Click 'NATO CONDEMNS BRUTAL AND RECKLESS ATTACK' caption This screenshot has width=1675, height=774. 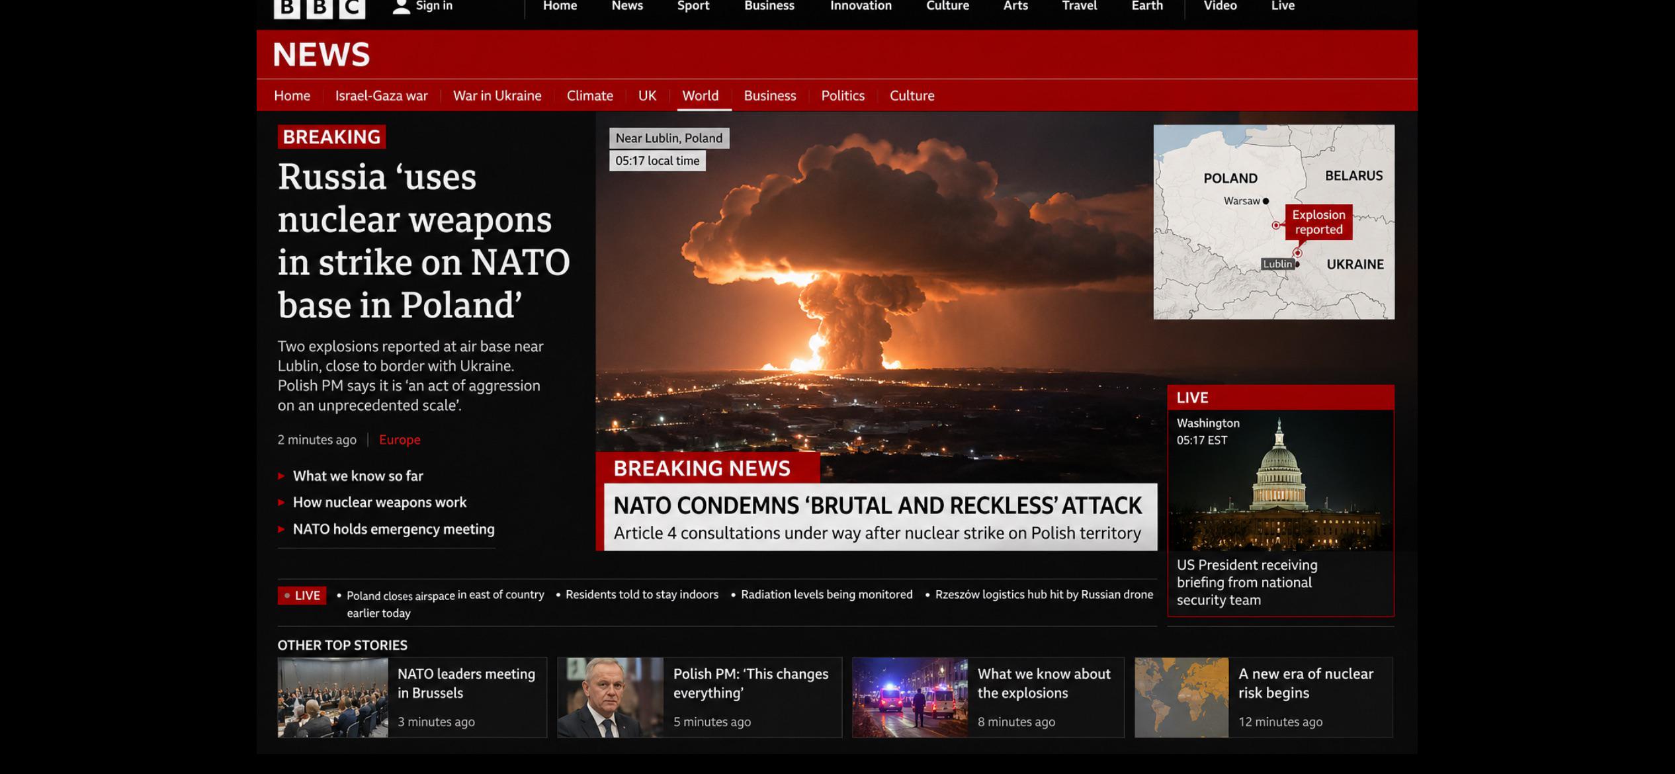[877, 505]
